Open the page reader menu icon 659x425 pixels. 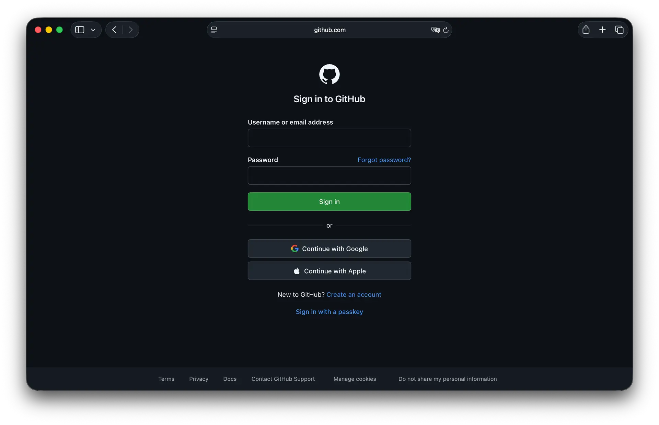click(214, 30)
